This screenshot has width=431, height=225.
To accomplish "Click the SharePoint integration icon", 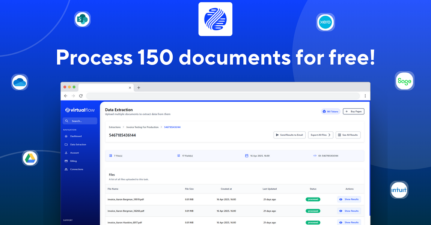I will pyautogui.click(x=83, y=19).
